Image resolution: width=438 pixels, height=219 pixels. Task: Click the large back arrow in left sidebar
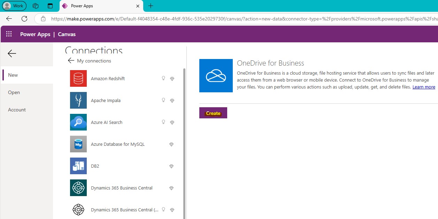pyautogui.click(x=12, y=53)
